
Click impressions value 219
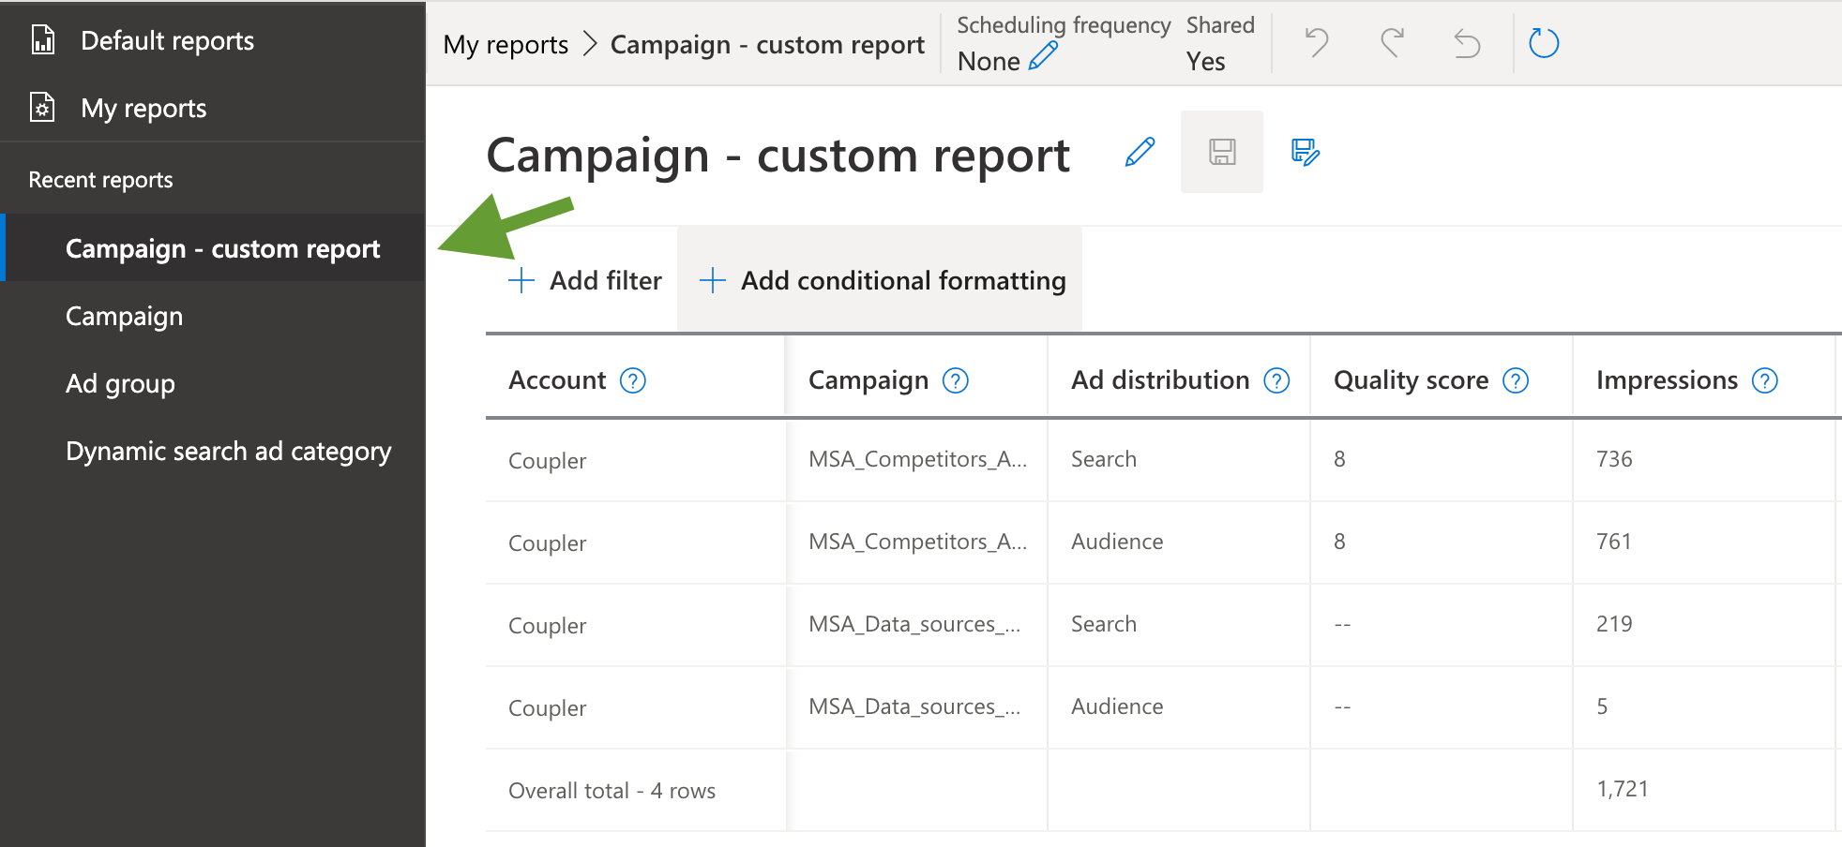1614,624
